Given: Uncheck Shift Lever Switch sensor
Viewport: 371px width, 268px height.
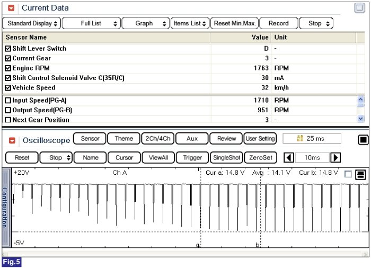Looking at the screenshot, I should tap(8, 49).
